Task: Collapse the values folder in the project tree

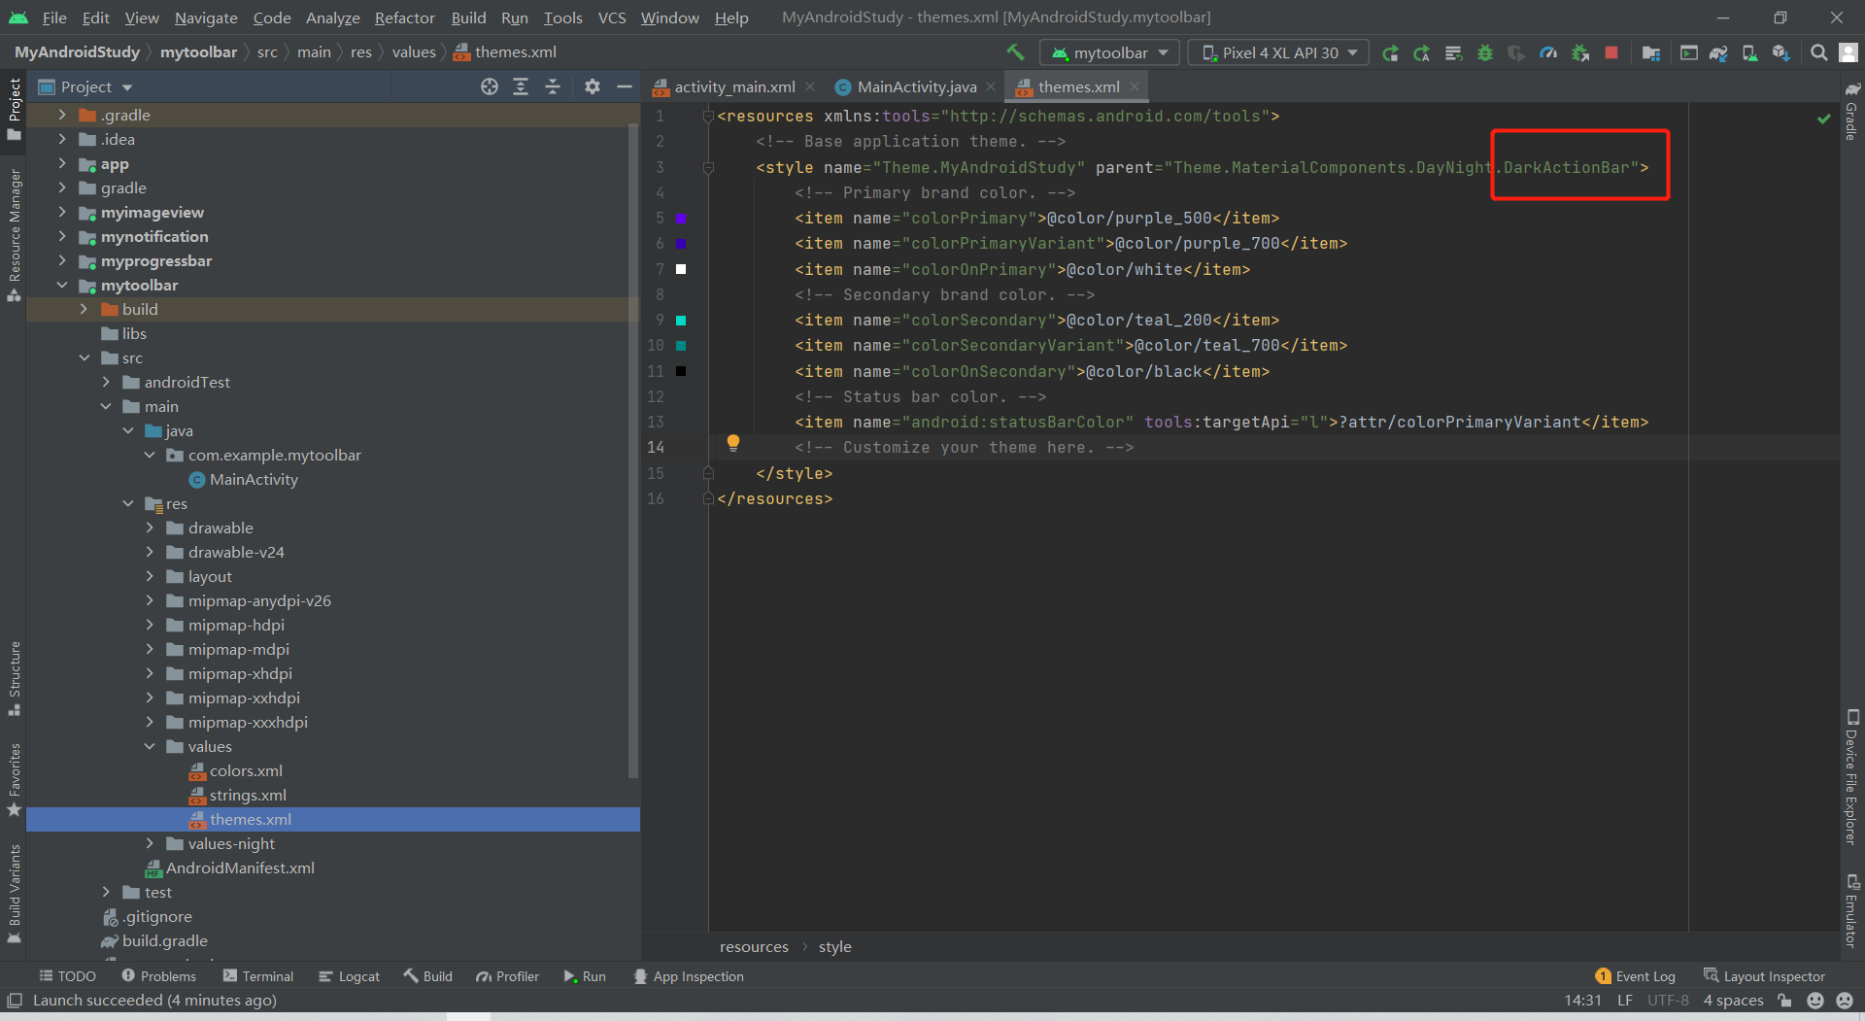Action: (x=150, y=746)
